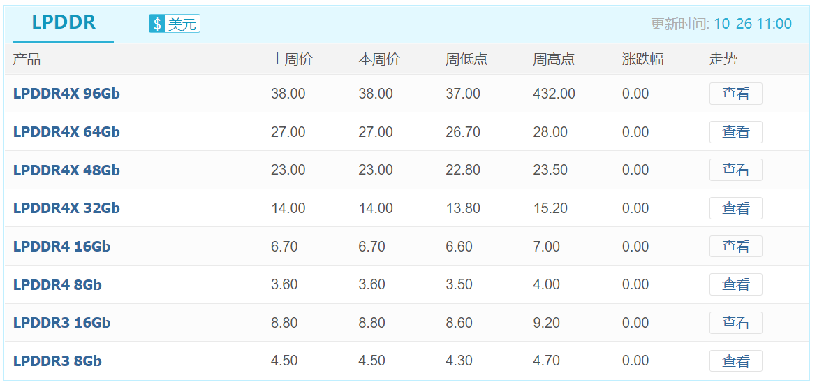Click the update time 10-26 11:00

752,24
